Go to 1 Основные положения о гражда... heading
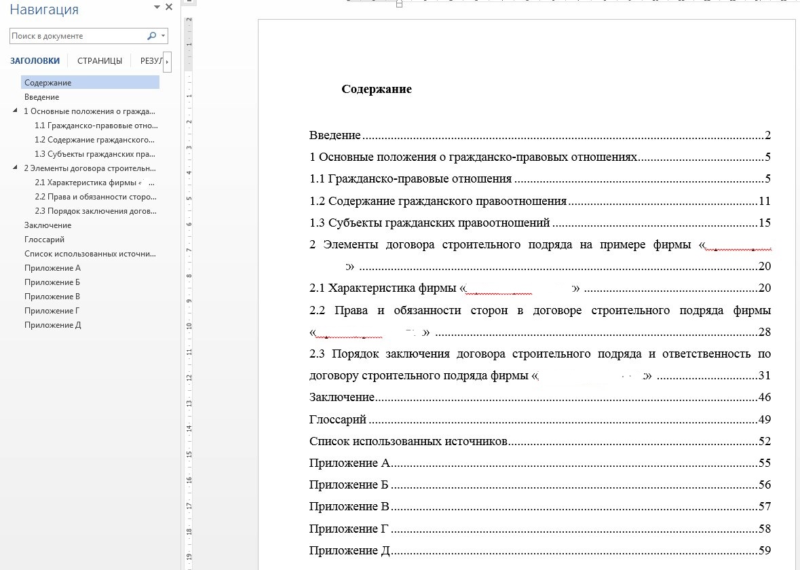This screenshot has height=570, width=800. [x=90, y=111]
